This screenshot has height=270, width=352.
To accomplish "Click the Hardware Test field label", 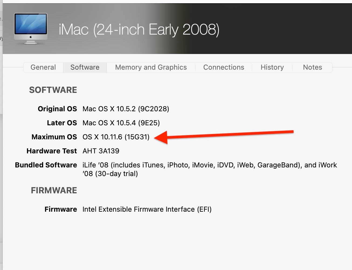I will coord(52,151).
